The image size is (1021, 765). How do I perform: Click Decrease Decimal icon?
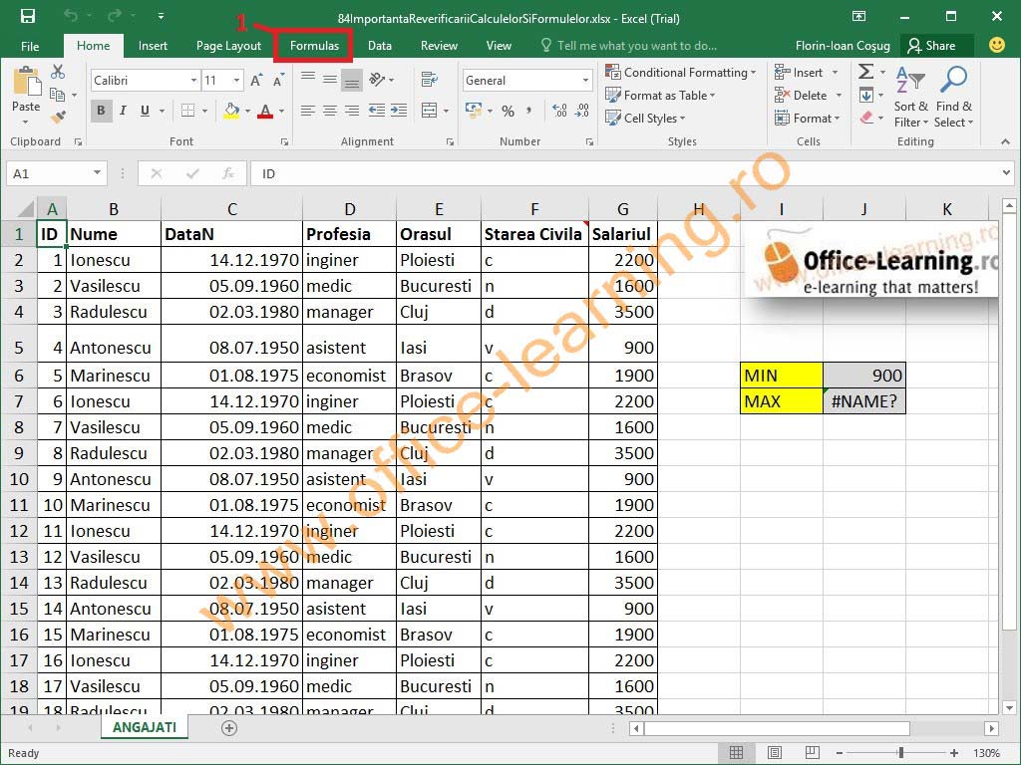point(582,111)
